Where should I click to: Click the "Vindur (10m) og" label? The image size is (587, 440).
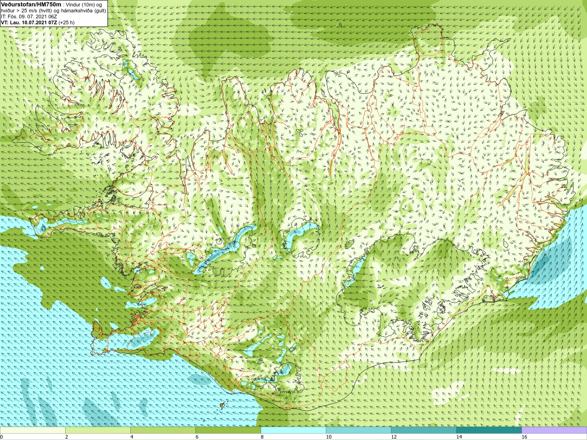[x=84, y=4]
